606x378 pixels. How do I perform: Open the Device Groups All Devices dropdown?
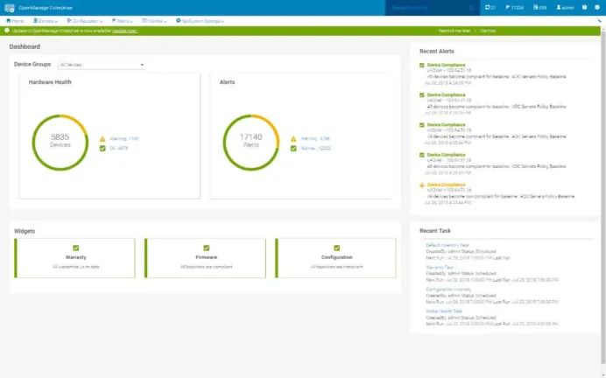tap(102, 65)
